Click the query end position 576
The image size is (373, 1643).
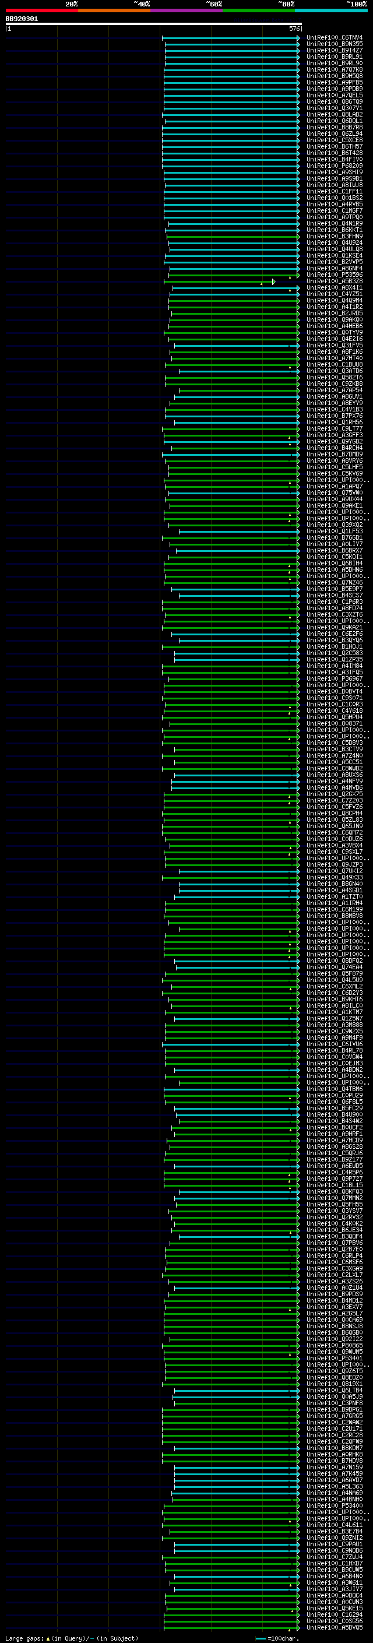tap(294, 29)
